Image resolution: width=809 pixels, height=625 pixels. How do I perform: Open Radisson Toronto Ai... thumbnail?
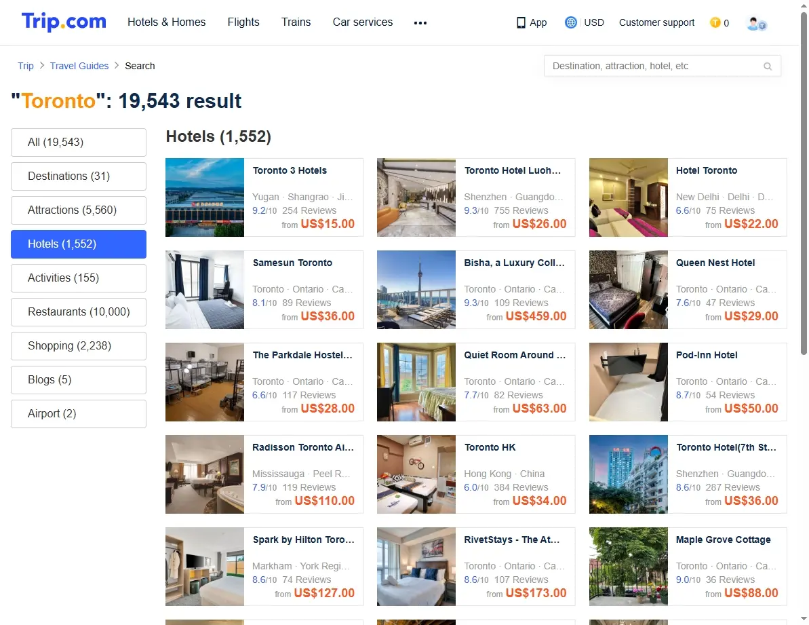pyautogui.click(x=205, y=474)
